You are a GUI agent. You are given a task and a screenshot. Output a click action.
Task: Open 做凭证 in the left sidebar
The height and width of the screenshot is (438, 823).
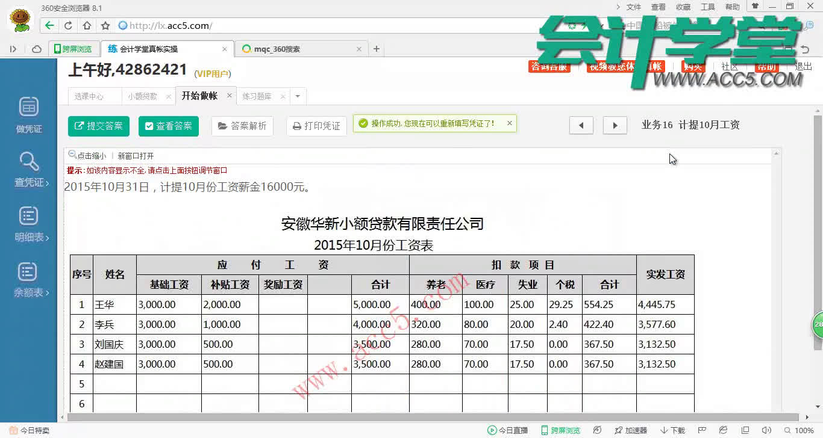(28, 115)
